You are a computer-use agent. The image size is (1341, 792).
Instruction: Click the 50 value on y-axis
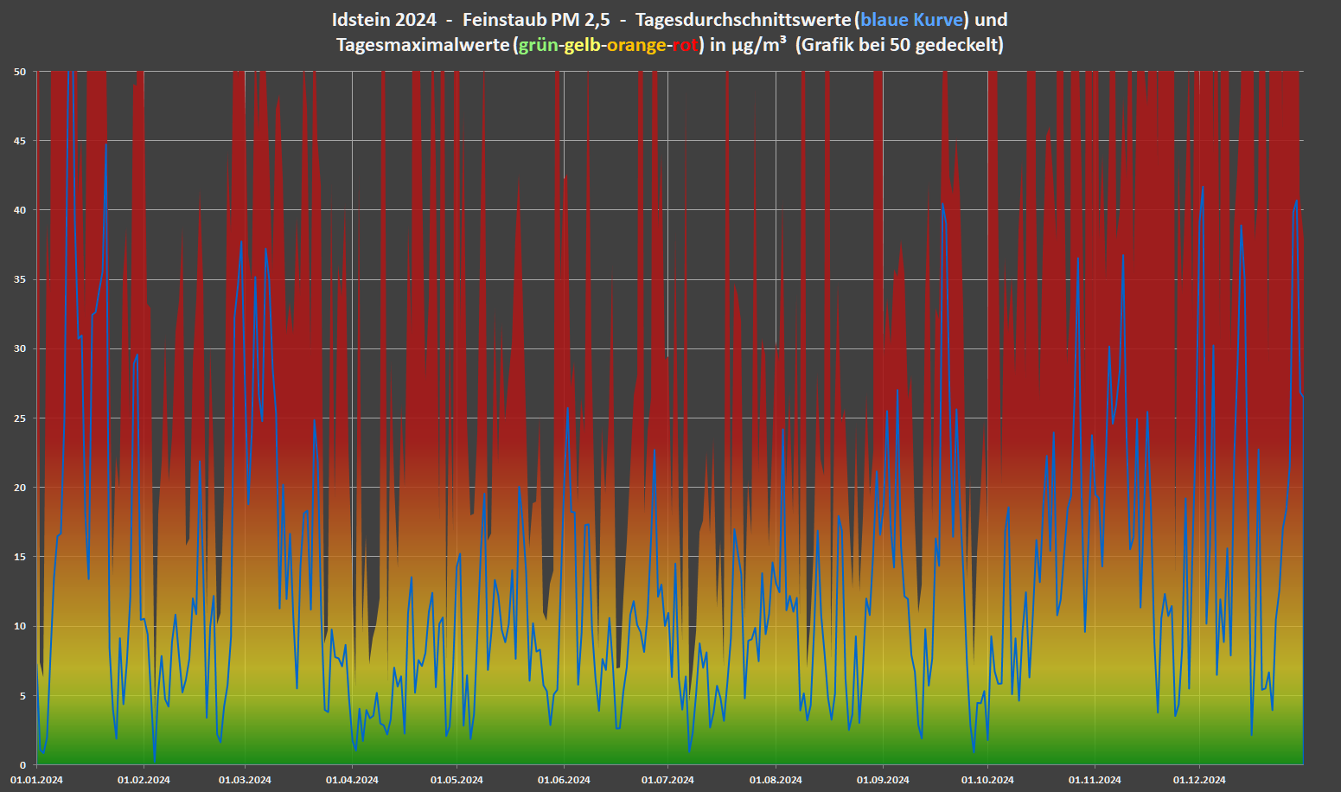20,72
